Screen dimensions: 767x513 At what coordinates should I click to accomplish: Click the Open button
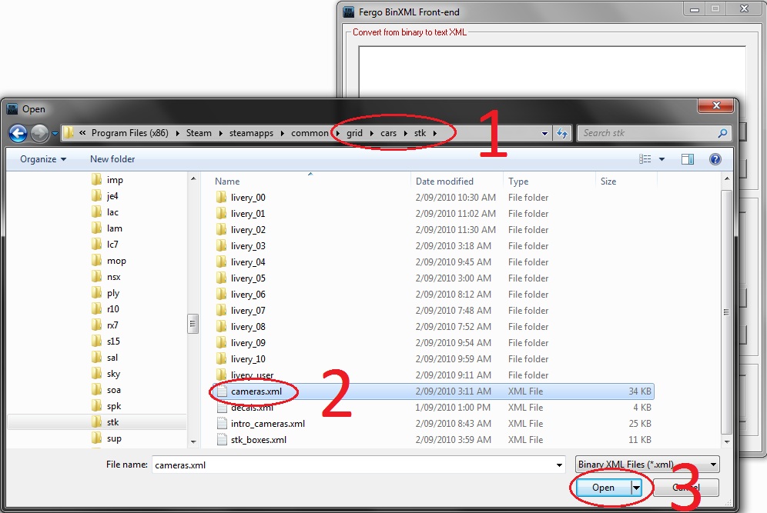click(603, 488)
